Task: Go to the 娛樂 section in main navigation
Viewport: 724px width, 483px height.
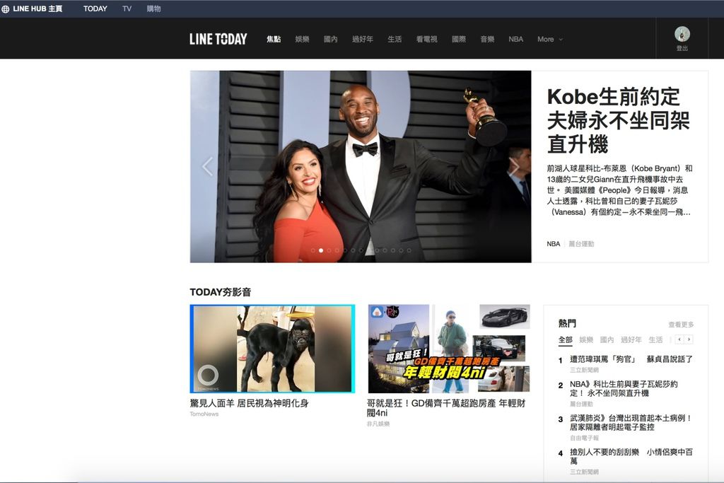Action: pos(303,40)
